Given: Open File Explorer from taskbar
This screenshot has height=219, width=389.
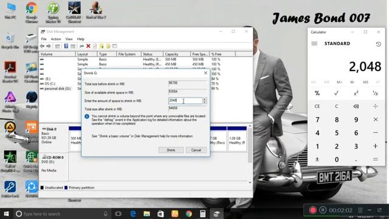Looking at the screenshot, I should pos(146,214).
